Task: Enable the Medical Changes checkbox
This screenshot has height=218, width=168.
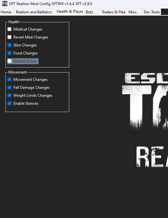Action: pyautogui.click(x=10, y=29)
